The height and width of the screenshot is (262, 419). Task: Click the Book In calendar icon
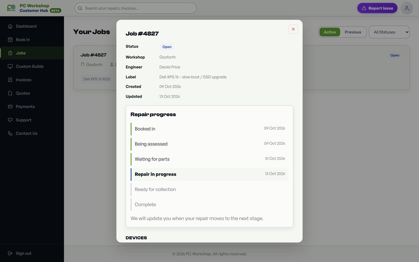pos(10,40)
